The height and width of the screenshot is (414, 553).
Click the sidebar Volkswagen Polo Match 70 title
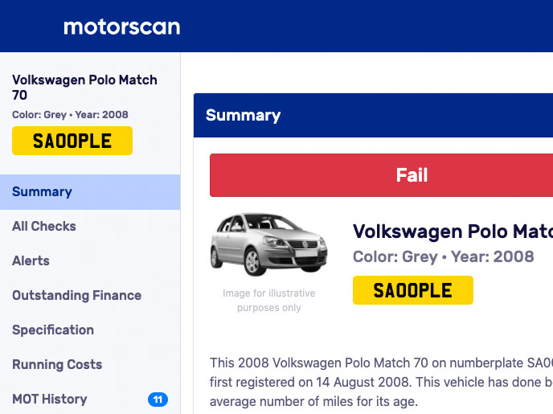[x=84, y=88]
